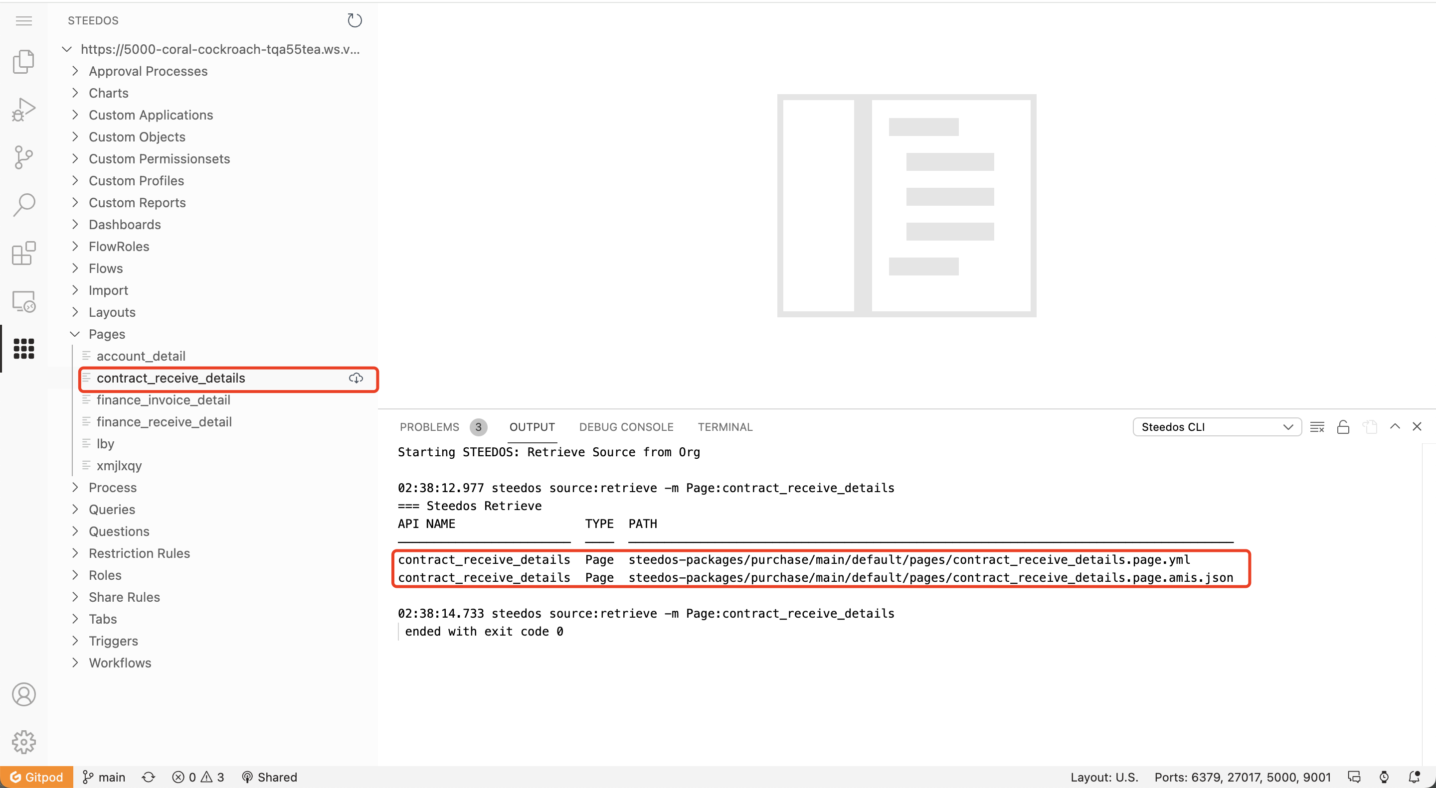This screenshot has height=788, width=1436.
Task: Toggle output auto-scroll lock icon
Action: coord(1343,427)
